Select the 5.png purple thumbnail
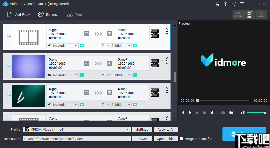Screen dimensions: 270x148 [28, 66]
